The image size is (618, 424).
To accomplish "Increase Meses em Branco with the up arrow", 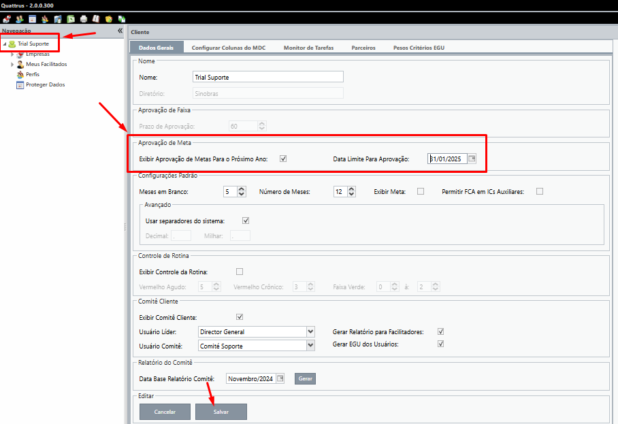I will tap(242, 189).
